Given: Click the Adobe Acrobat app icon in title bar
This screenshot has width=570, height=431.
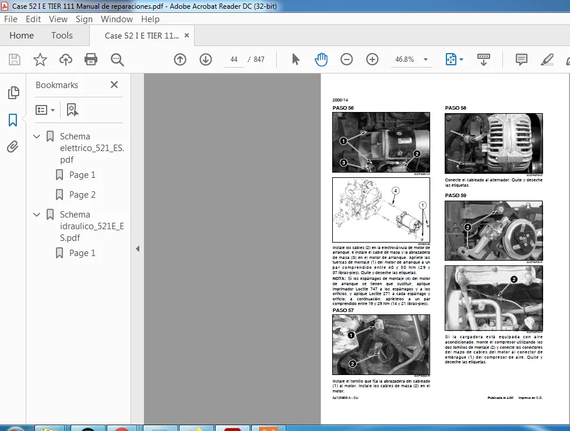Looking at the screenshot, I should [5, 6].
